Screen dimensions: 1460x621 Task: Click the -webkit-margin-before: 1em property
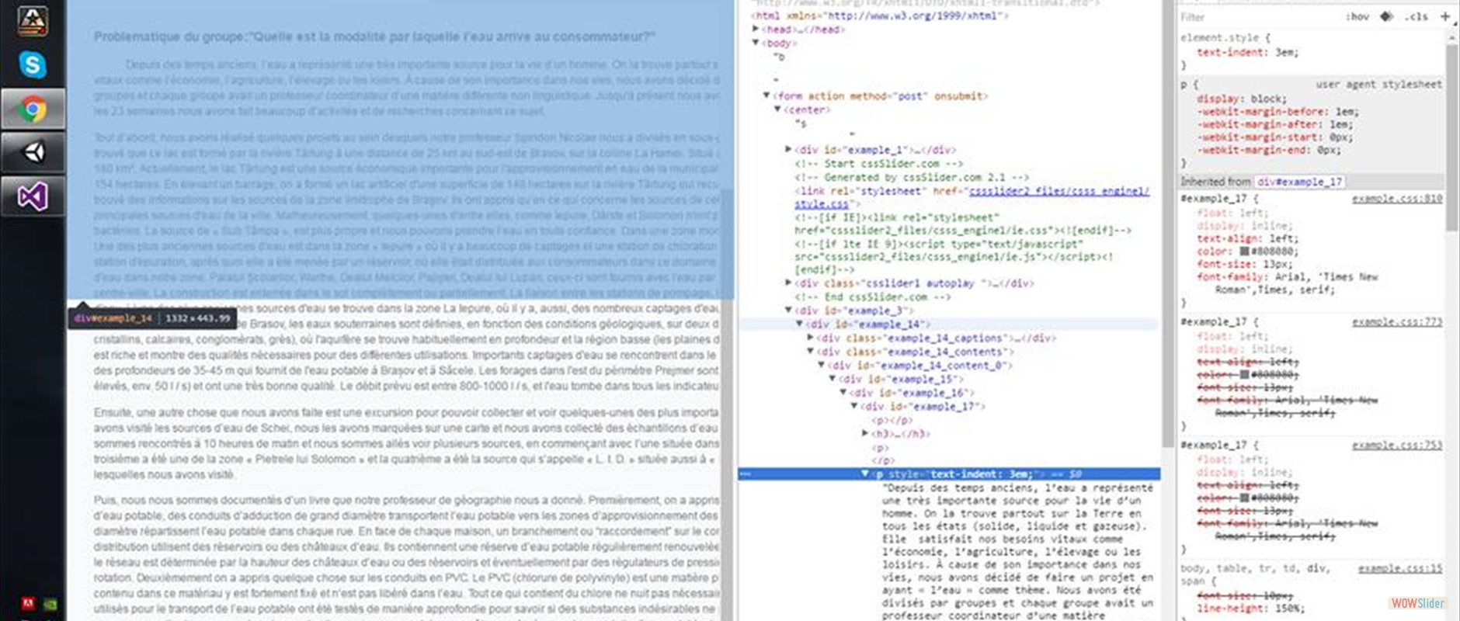[1277, 112]
